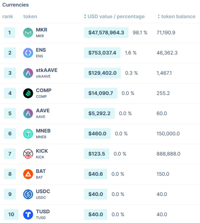Click the $47,578,964.3 USD value
The height and width of the screenshot is (223, 200).
[x=106, y=33]
